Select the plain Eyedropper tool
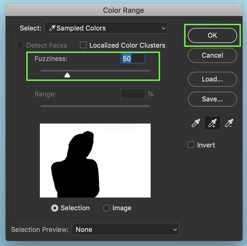 tap(196, 123)
